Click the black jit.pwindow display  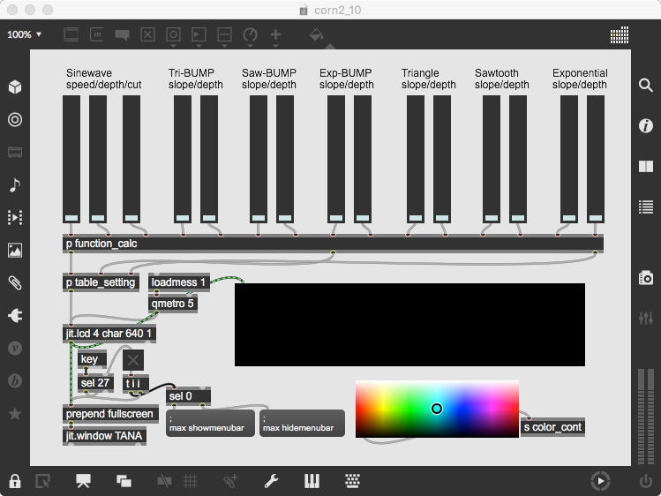pyautogui.click(x=409, y=325)
